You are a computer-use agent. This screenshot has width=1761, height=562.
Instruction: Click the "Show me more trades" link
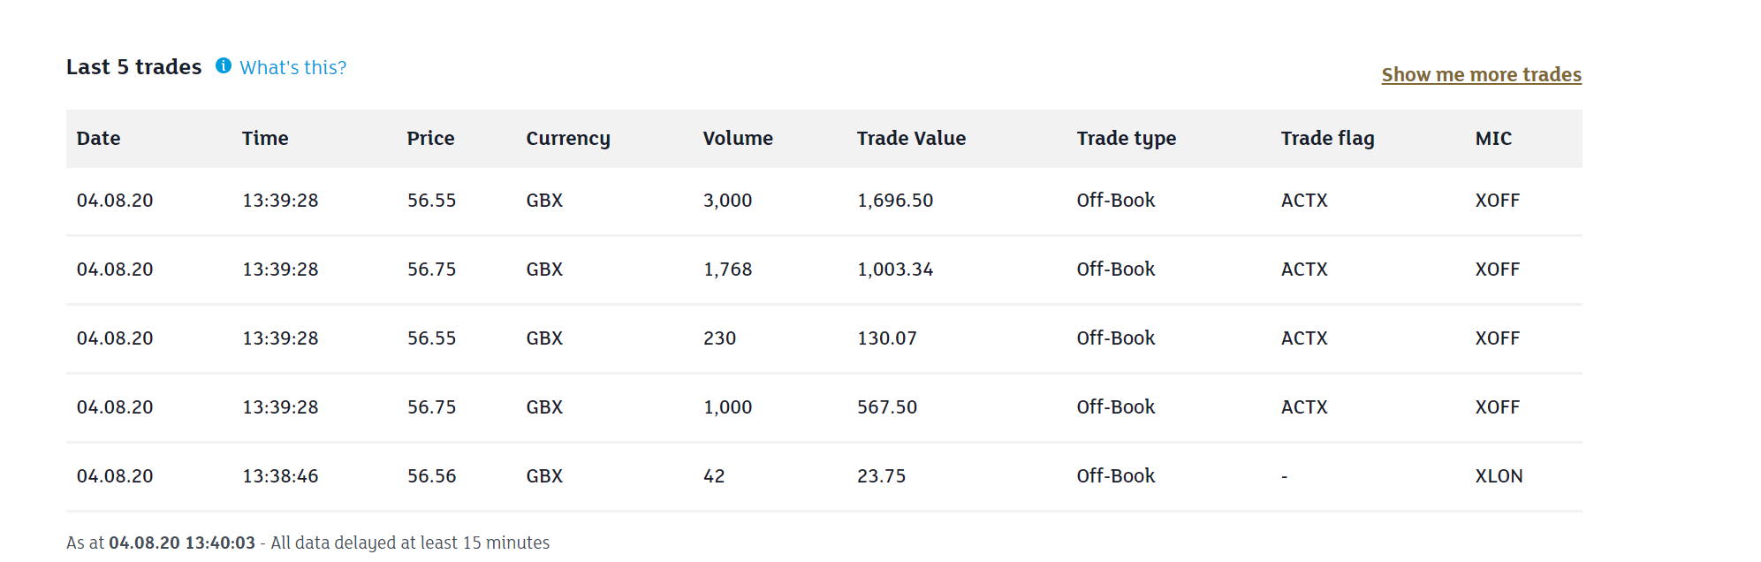[1481, 75]
